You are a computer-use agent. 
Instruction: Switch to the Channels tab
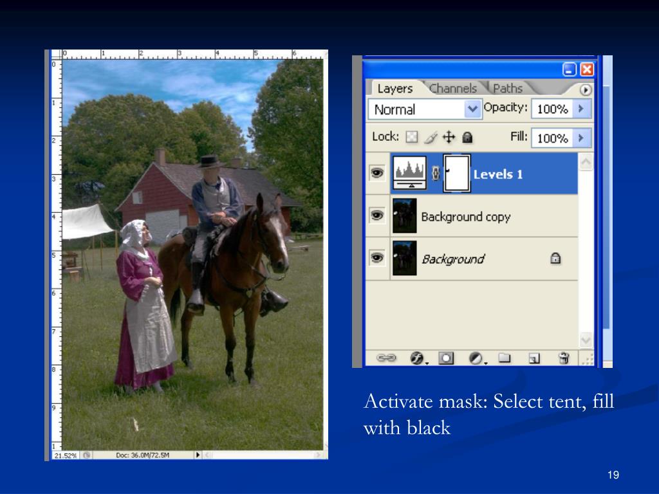tap(453, 88)
